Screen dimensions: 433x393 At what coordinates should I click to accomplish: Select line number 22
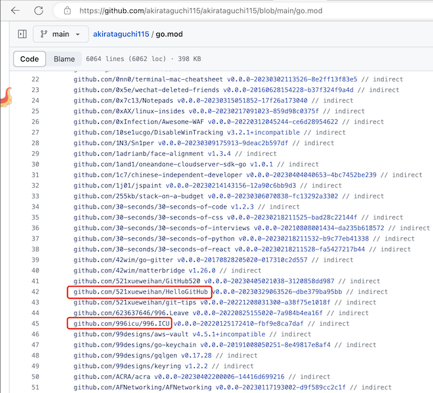point(35,79)
